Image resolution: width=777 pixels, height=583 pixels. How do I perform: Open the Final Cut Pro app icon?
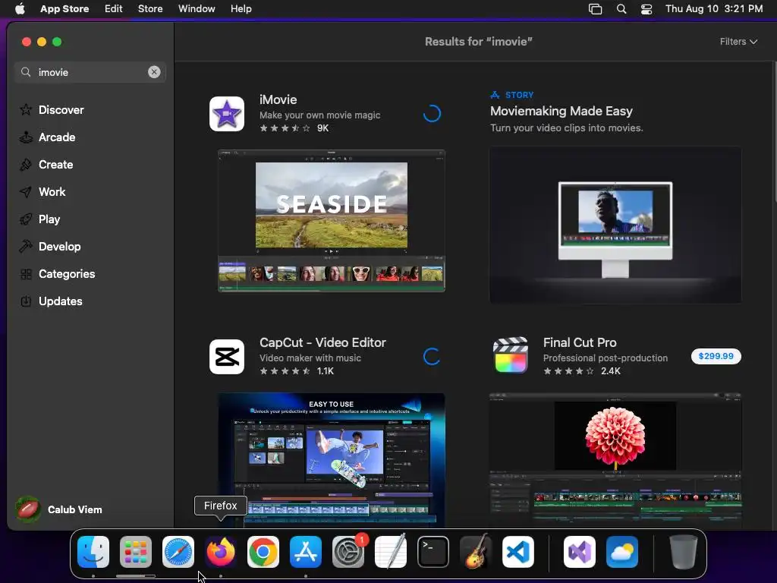[511, 356]
